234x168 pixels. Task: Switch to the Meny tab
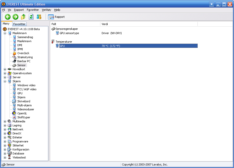[6, 24]
